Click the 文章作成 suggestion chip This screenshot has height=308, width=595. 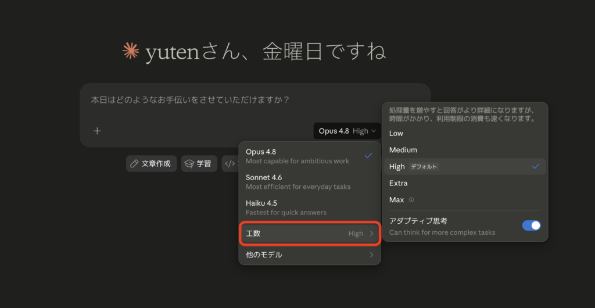(x=152, y=163)
